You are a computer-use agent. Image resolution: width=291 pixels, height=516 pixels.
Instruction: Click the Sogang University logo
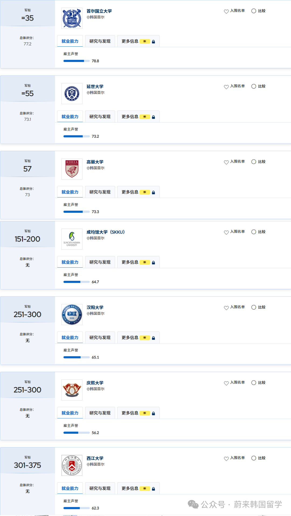tap(72, 465)
